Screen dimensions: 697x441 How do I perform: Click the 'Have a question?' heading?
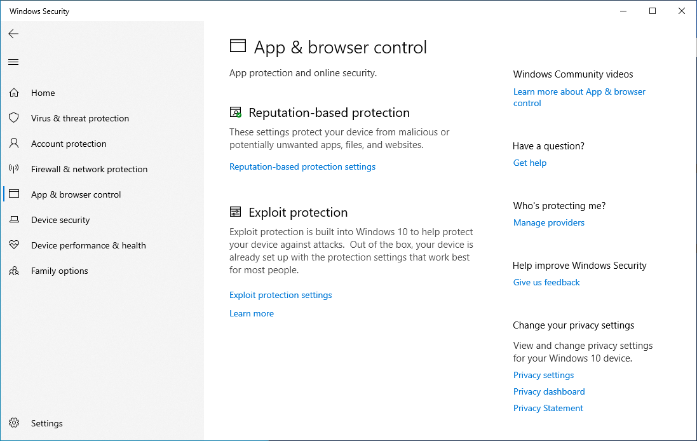click(548, 146)
